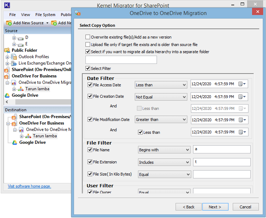
Task: Click the Tarun lamba site icon in Destination
Action: tap(28, 136)
